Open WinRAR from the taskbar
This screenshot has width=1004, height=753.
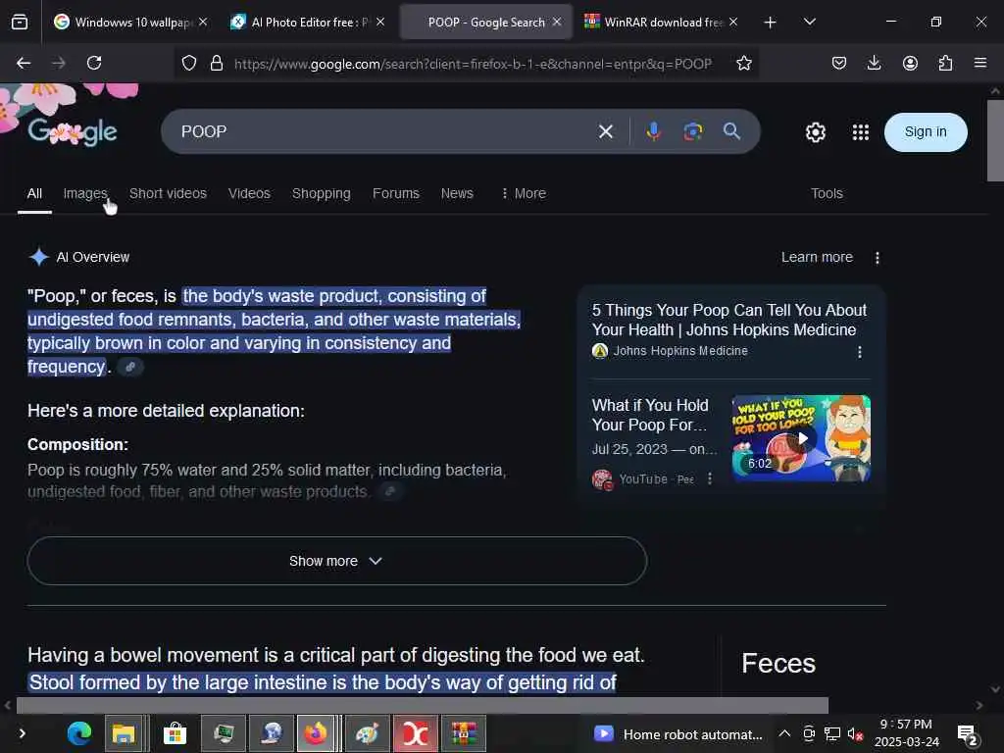(x=463, y=733)
